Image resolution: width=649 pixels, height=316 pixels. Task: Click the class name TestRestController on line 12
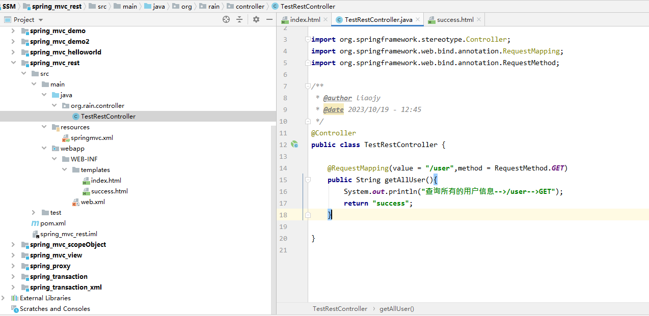401,145
